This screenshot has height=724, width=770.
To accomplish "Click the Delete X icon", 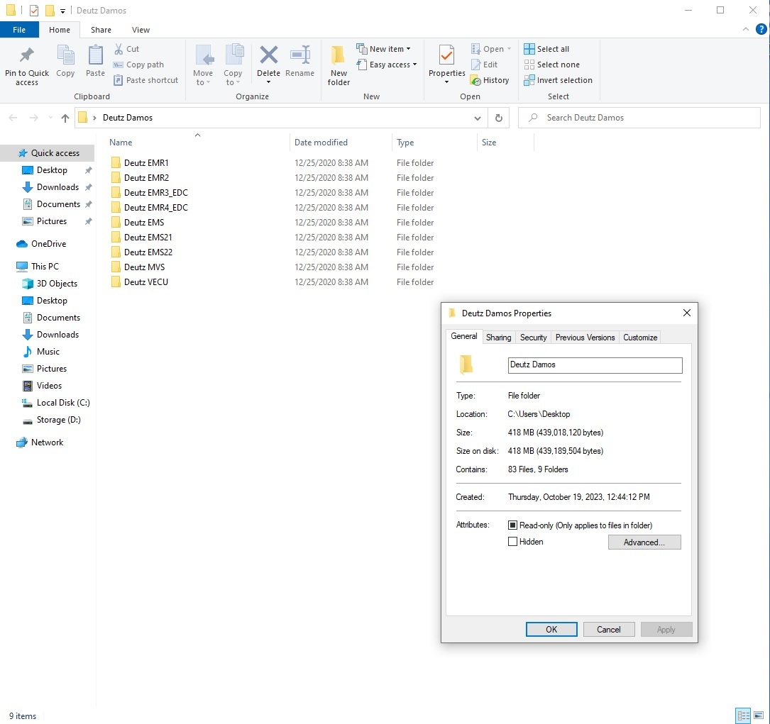I will 269,55.
